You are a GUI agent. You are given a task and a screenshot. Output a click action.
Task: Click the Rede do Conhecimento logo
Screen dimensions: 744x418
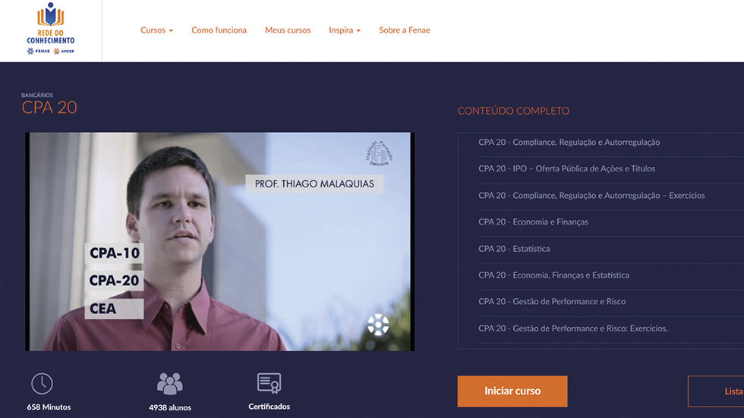coord(50,28)
